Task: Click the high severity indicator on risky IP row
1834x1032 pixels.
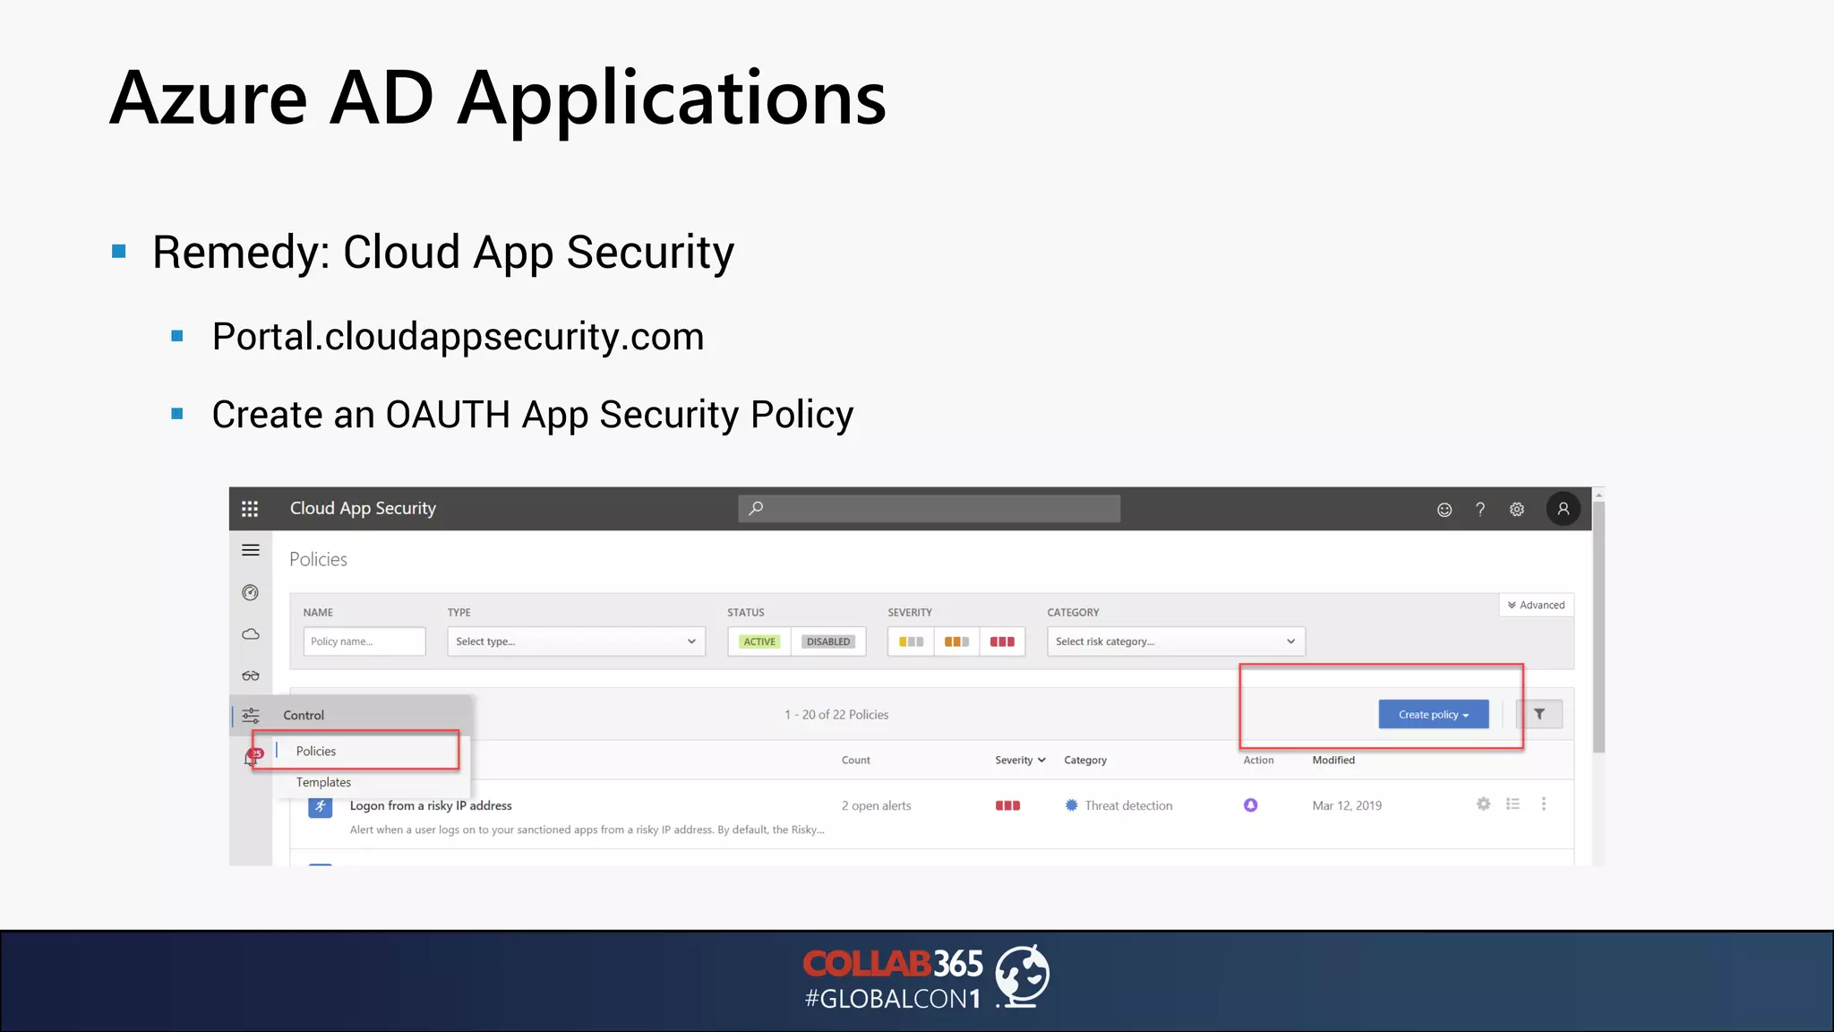Action: (1007, 805)
